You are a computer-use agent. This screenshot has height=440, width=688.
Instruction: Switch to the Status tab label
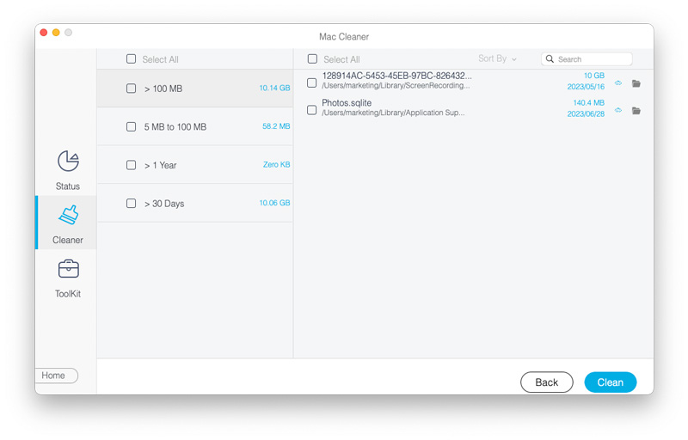[x=68, y=186]
